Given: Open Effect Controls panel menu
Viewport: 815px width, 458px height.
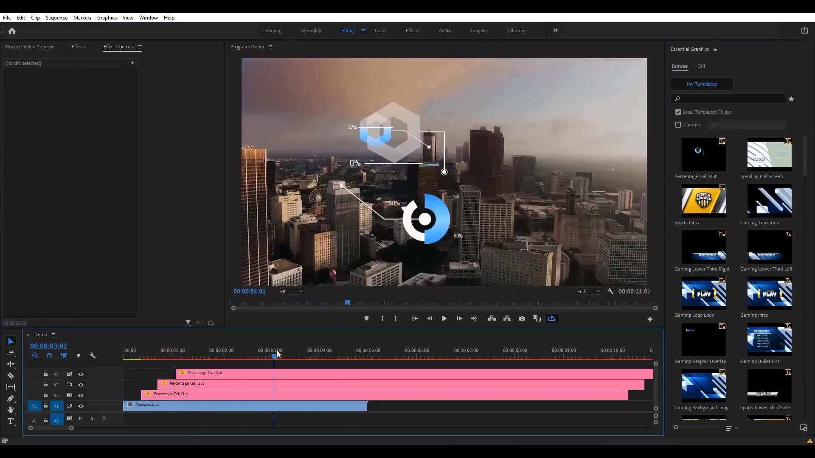Looking at the screenshot, I should 139,47.
